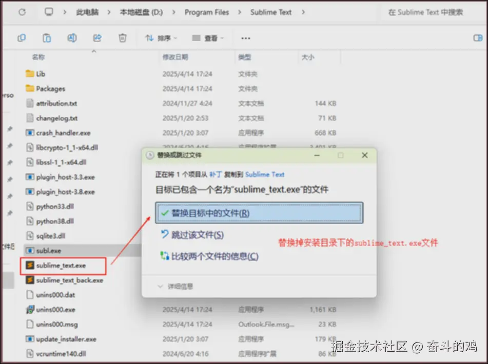
Task: Expand 详细信息 in replace dialog
Action: pyautogui.click(x=175, y=286)
